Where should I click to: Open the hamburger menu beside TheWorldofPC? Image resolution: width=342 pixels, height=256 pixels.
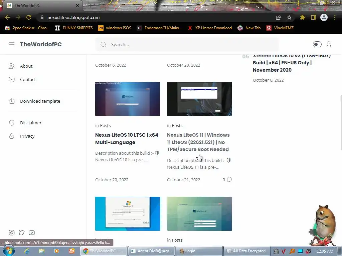pyautogui.click(x=12, y=44)
